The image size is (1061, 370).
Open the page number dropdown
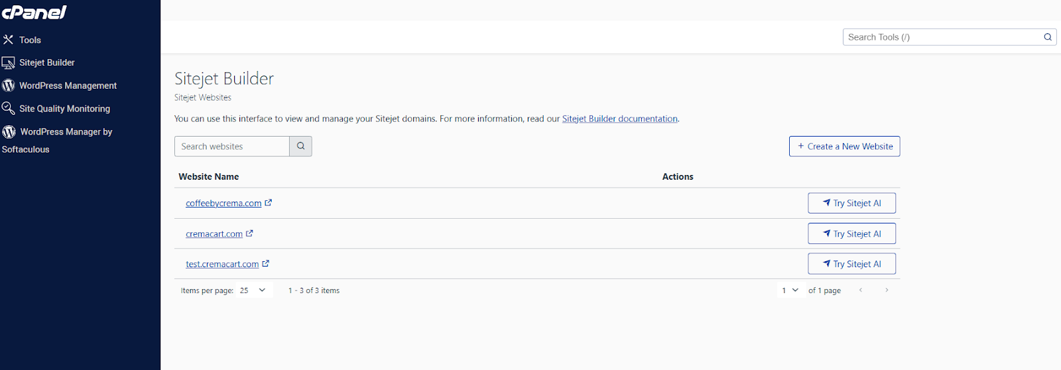tap(790, 290)
